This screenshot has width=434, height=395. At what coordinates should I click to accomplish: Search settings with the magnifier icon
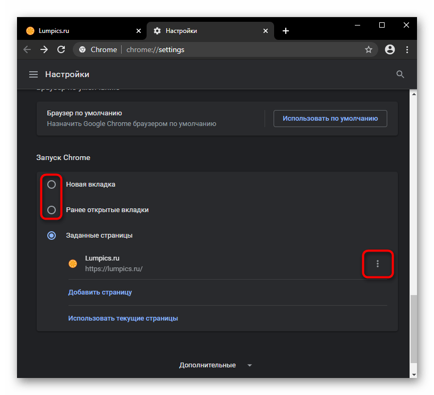[x=401, y=74]
